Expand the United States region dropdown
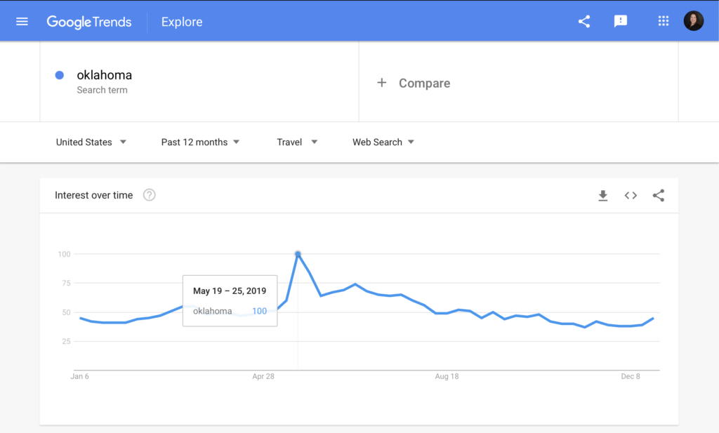 pyautogui.click(x=91, y=142)
